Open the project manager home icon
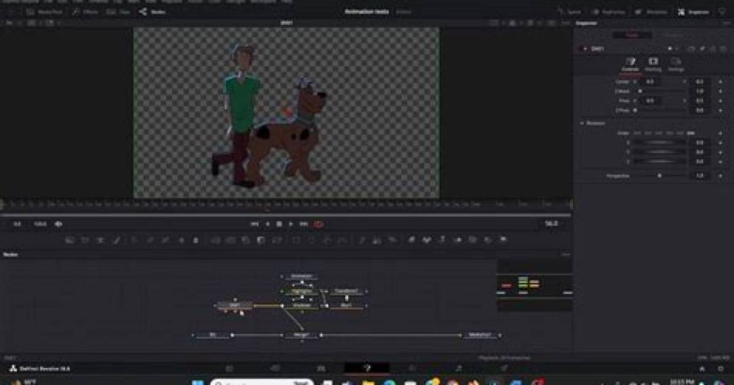Image resolution: width=734 pixels, height=385 pixels. click(x=702, y=368)
